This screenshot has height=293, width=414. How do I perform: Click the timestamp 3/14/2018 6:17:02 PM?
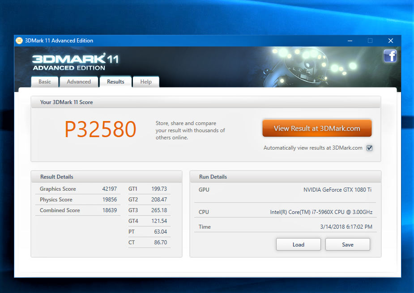click(x=346, y=227)
